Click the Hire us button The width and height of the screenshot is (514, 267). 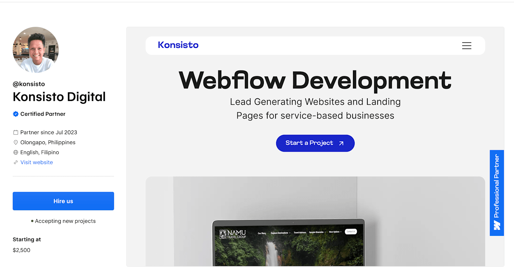click(x=63, y=201)
